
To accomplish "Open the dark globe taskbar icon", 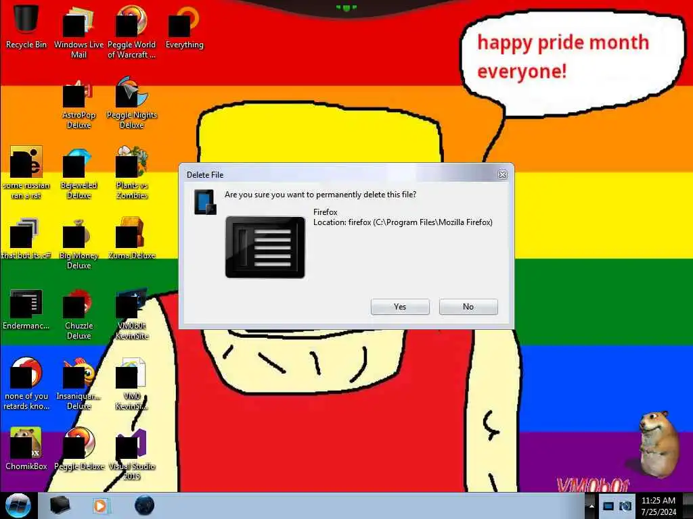I will coord(145,505).
